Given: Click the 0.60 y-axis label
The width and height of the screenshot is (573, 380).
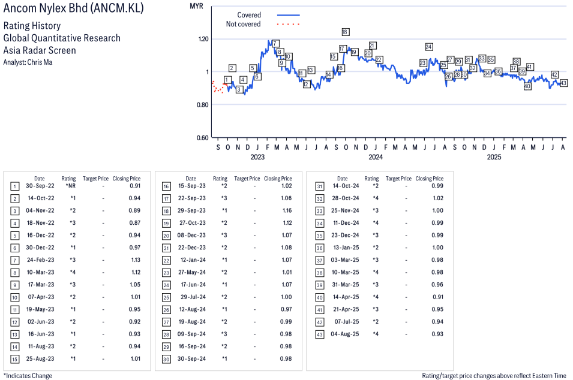Looking at the screenshot, I should pos(203,138).
